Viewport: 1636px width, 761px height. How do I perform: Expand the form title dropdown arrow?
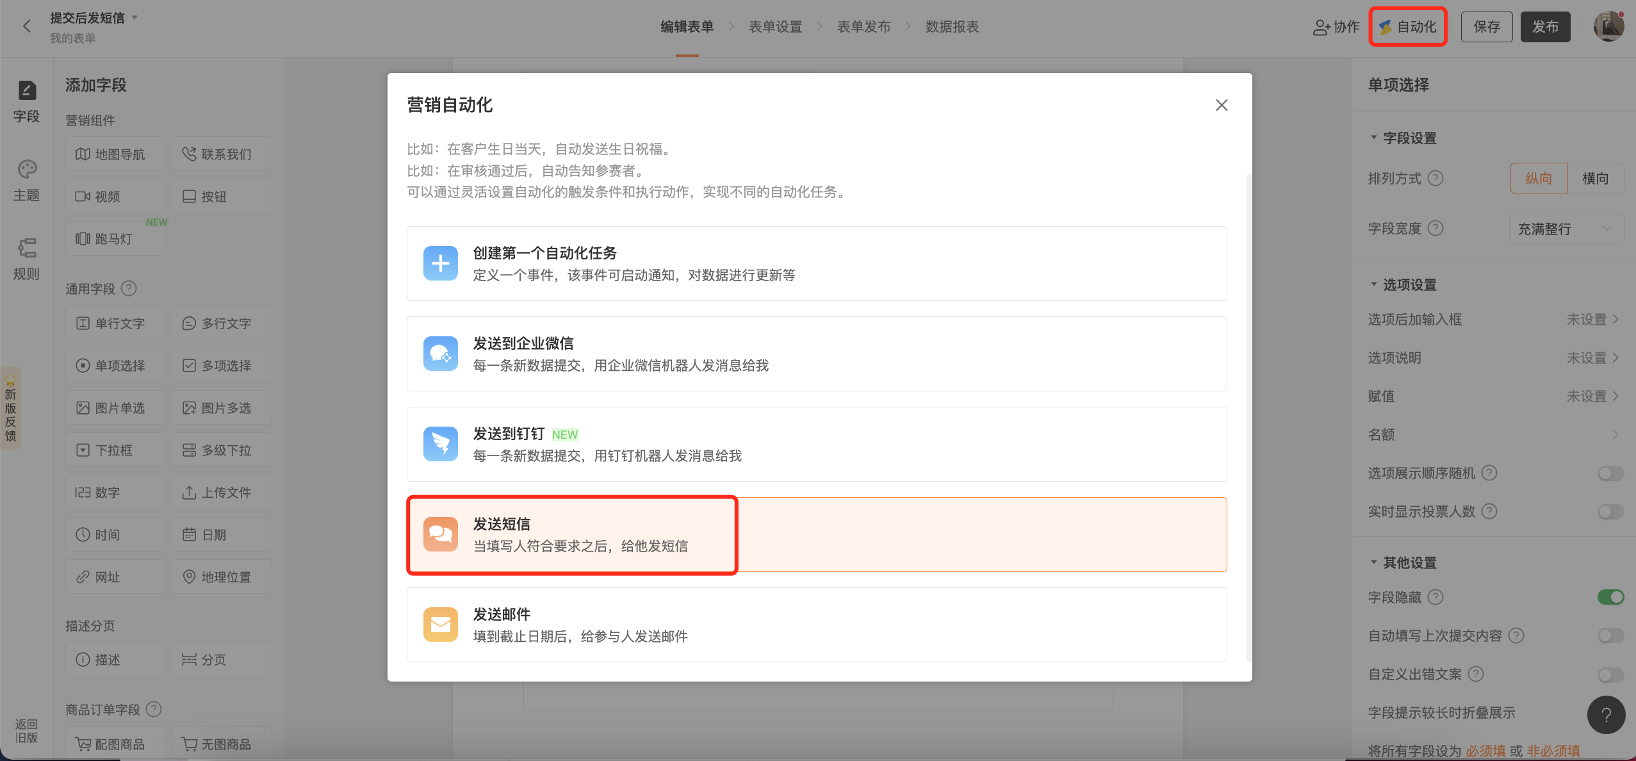(x=135, y=17)
